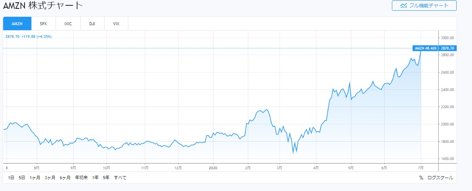The height and width of the screenshot is (191, 472).
Task: Set time range to 1年
Action: coord(95,178)
